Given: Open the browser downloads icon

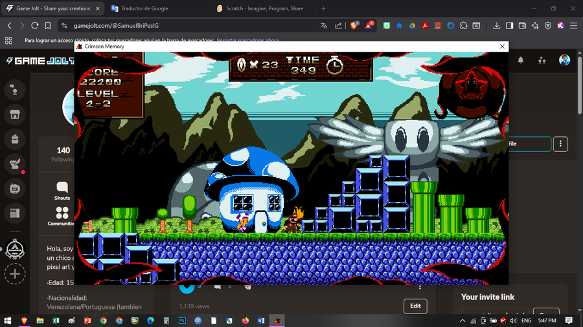Looking at the screenshot, I should click(x=496, y=26).
